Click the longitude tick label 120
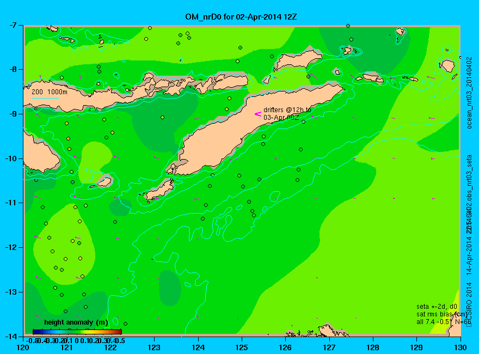The width and height of the screenshot is (479, 354). click(23, 347)
